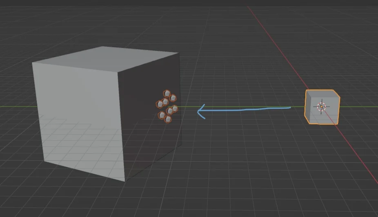Select the topmost particle in the cluster
The image size is (378, 217).
coord(167,94)
